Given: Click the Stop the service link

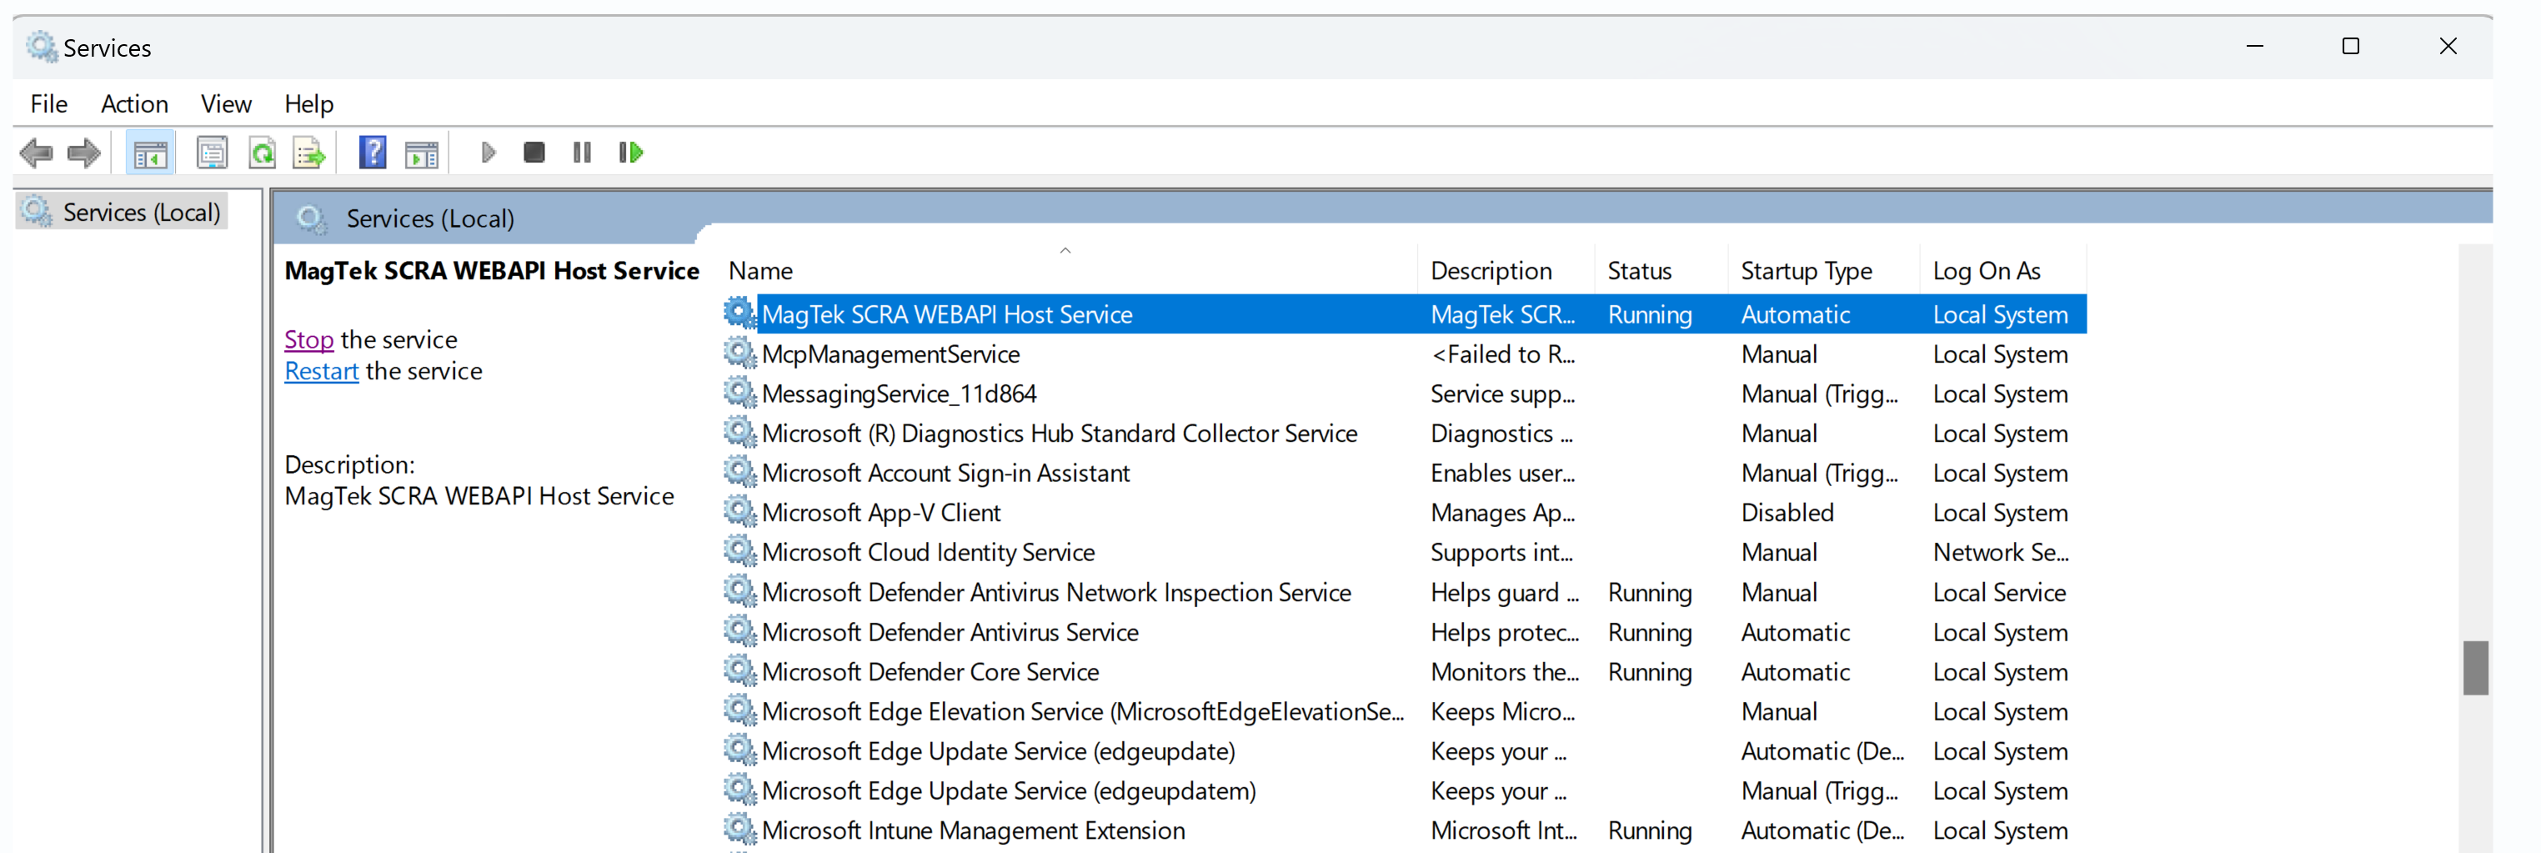Looking at the screenshot, I should [x=308, y=339].
